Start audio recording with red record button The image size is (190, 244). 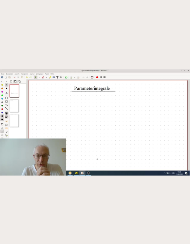pos(97,77)
